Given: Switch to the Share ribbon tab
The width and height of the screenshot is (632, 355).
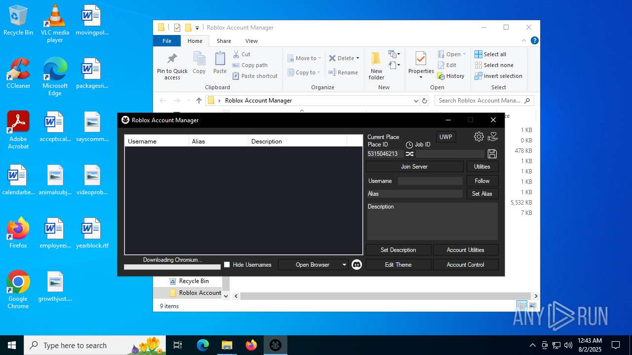Looking at the screenshot, I should pos(224,41).
